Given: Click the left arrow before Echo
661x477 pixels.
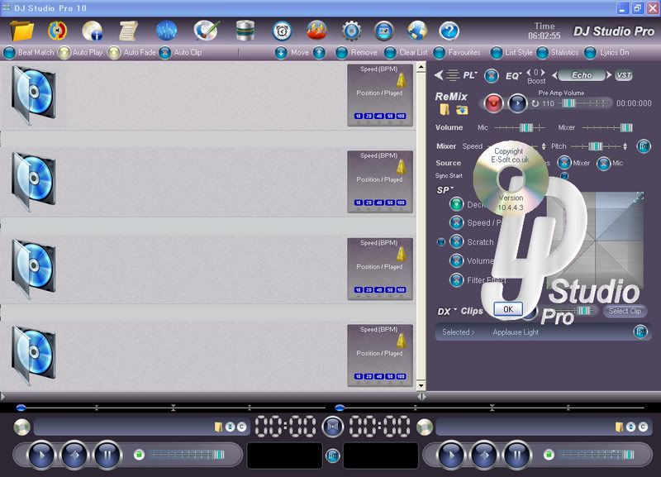Looking at the screenshot, I should click(x=554, y=75).
